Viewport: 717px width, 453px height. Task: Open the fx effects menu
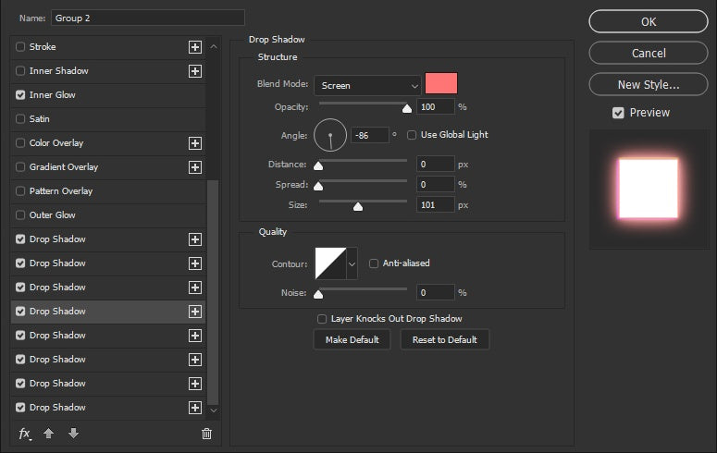(25, 434)
